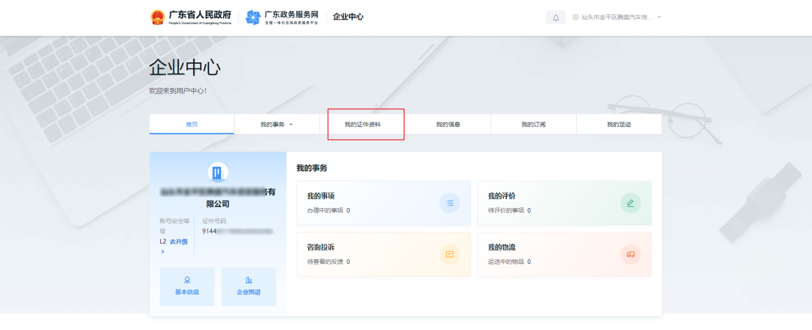The image size is (812, 330).
Task: Open the 我的证件资料 tab
Action: 362,124
